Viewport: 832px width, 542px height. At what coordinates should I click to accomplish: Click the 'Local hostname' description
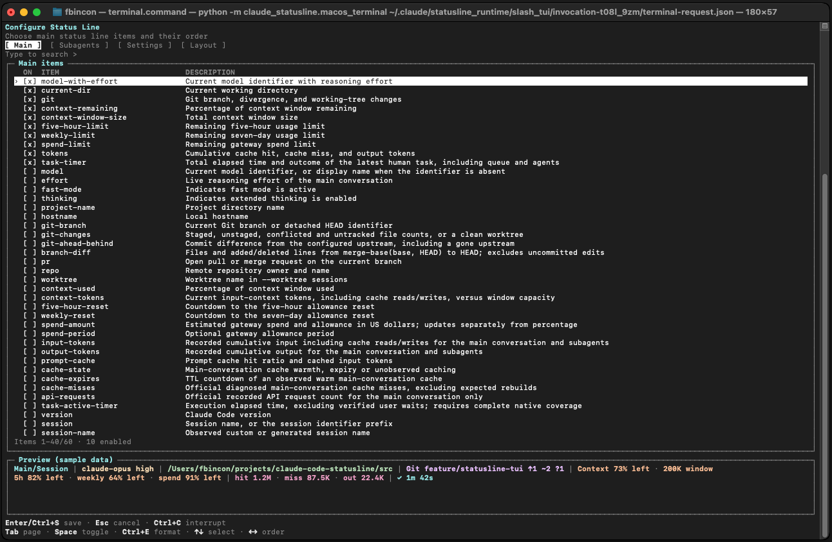(x=217, y=217)
